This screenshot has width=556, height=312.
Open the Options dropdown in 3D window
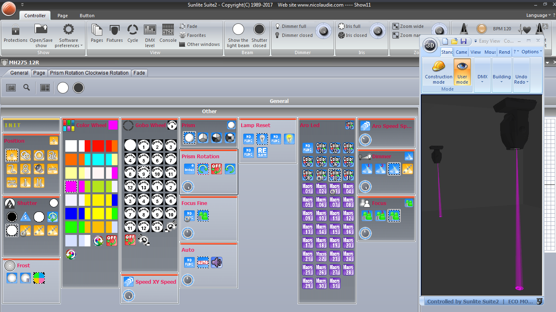point(532,52)
